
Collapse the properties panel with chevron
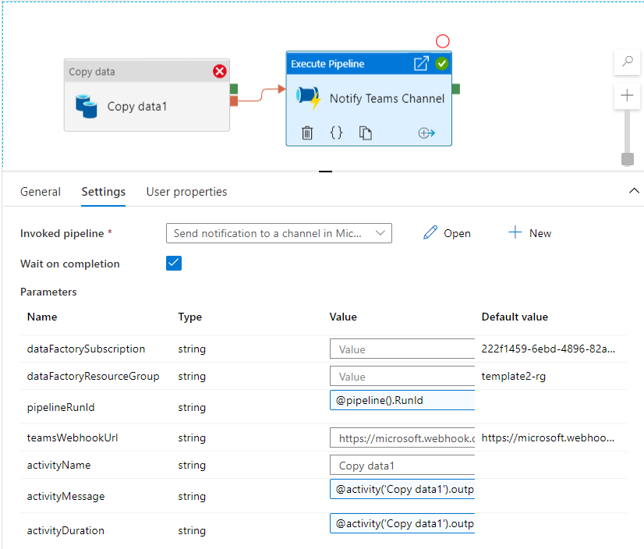(x=634, y=191)
